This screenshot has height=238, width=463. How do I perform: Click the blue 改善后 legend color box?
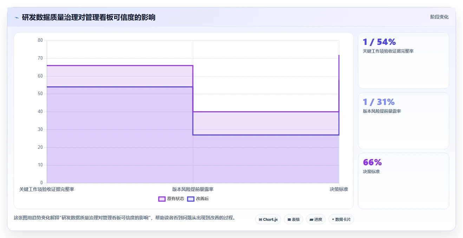click(190, 199)
